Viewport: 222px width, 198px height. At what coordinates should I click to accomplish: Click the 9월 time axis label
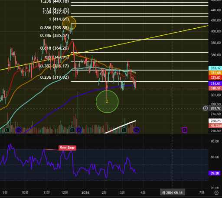(5, 192)
